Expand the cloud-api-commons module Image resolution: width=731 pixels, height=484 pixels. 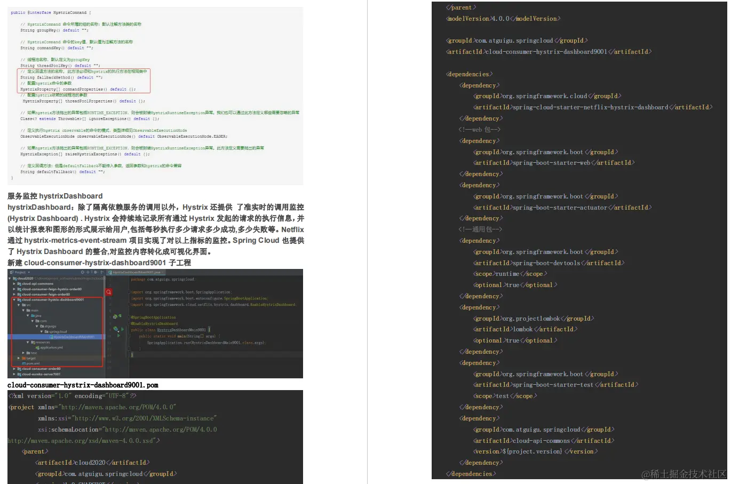click(x=13, y=283)
